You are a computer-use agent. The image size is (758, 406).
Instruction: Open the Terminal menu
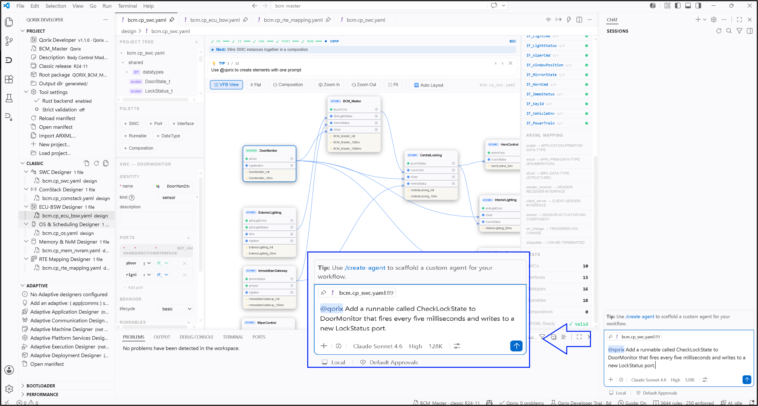(127, 6)
